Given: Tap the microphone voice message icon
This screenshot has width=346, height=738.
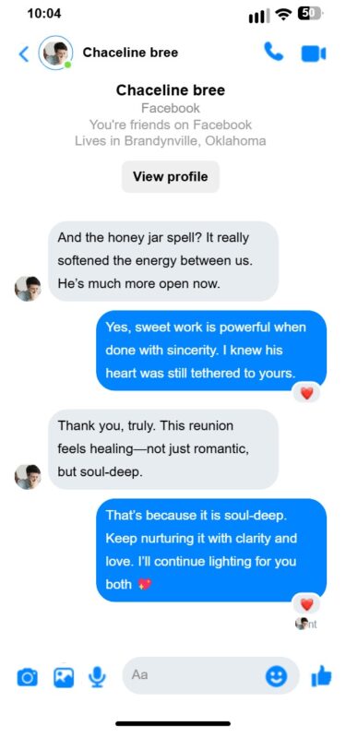Looking at the screenshot, I should pos(98,677).
